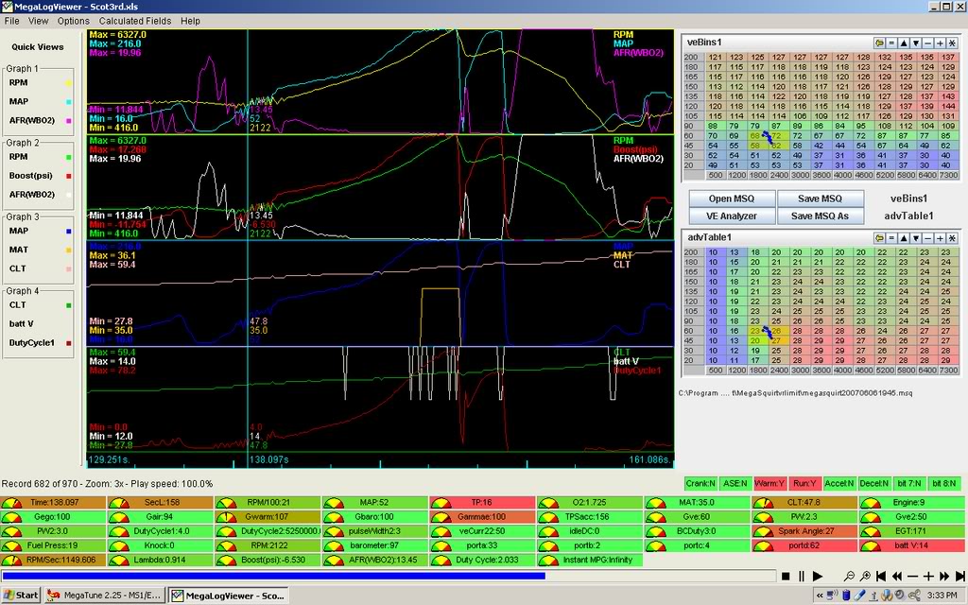The height and width of the screenshot is (605, 968).
Task: Click the asterisk icon on the veBins1 header
Action: click(952, 43)
